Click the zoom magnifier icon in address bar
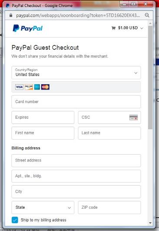 point(147,15)
